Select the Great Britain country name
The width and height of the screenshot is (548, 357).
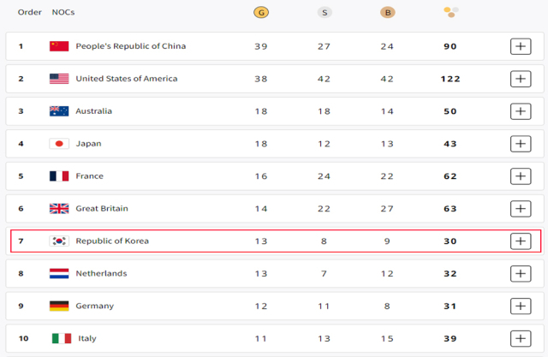102,209
